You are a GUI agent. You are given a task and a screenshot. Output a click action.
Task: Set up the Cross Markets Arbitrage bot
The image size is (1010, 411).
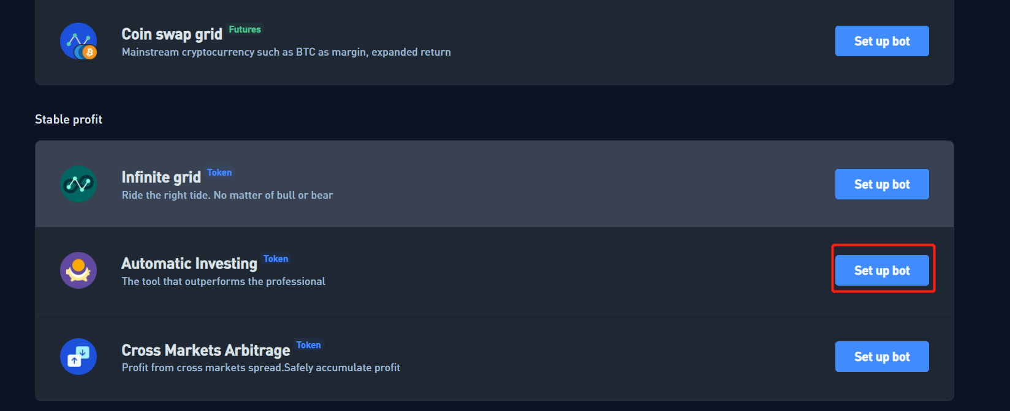click(x=882, y=357)
